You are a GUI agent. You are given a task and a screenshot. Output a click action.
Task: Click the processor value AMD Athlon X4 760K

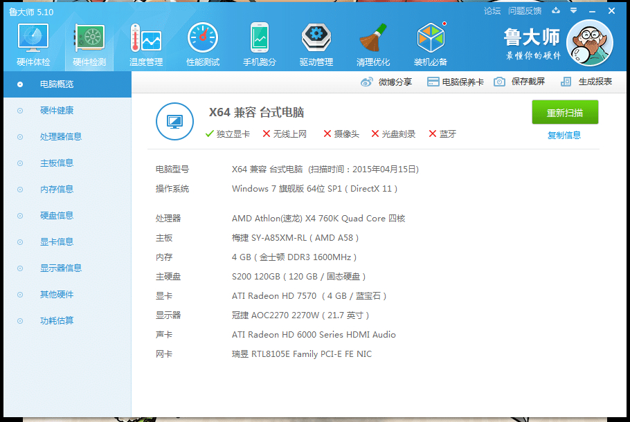(318, 219)
